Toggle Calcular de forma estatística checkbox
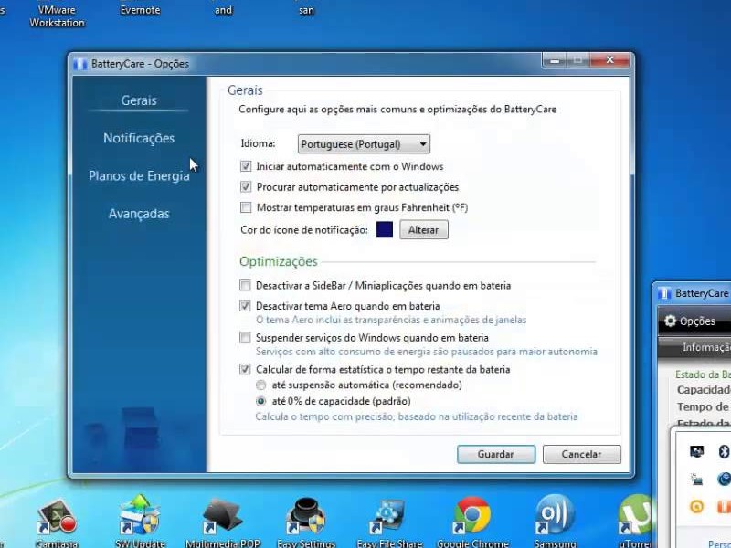The height and width of the screenshot is (548, 731). point(245,369)
